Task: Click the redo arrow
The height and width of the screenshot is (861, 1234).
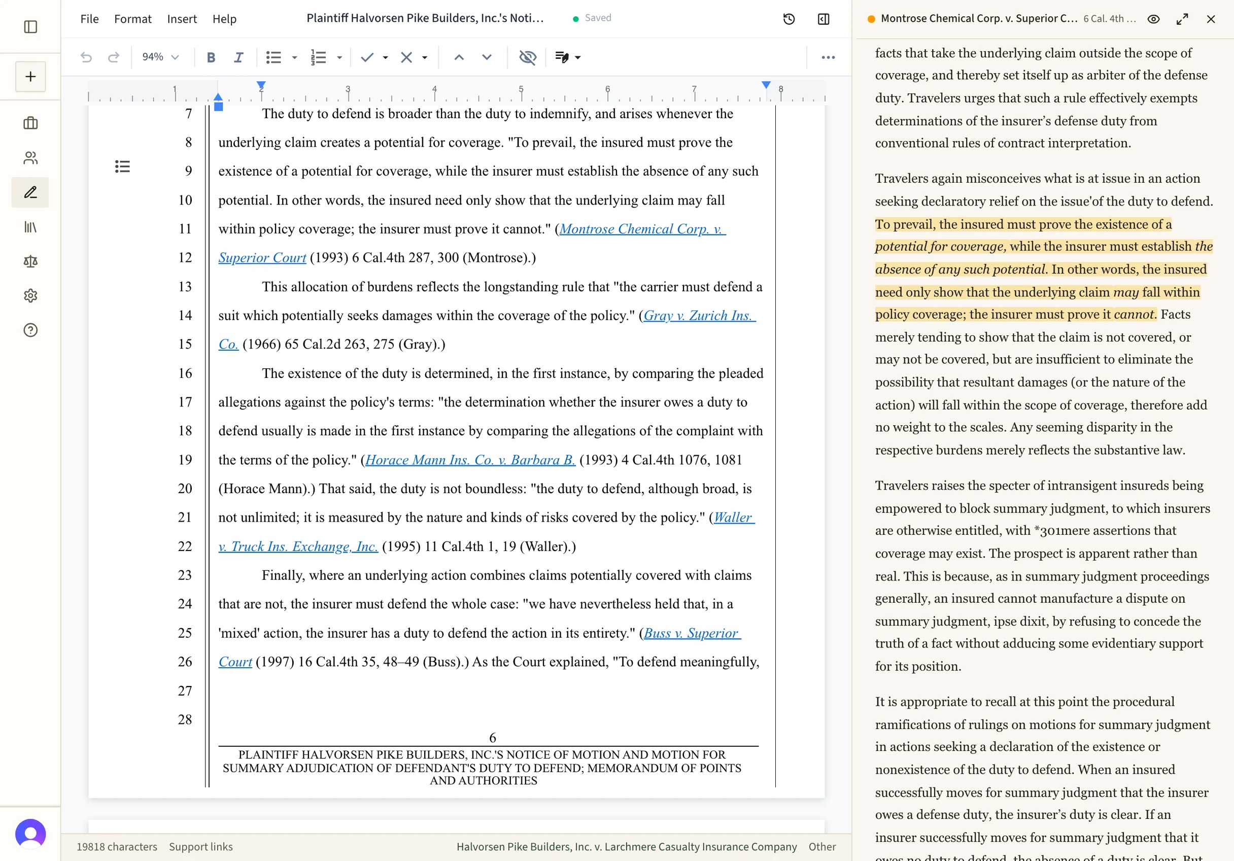Action: click(113, 57)
